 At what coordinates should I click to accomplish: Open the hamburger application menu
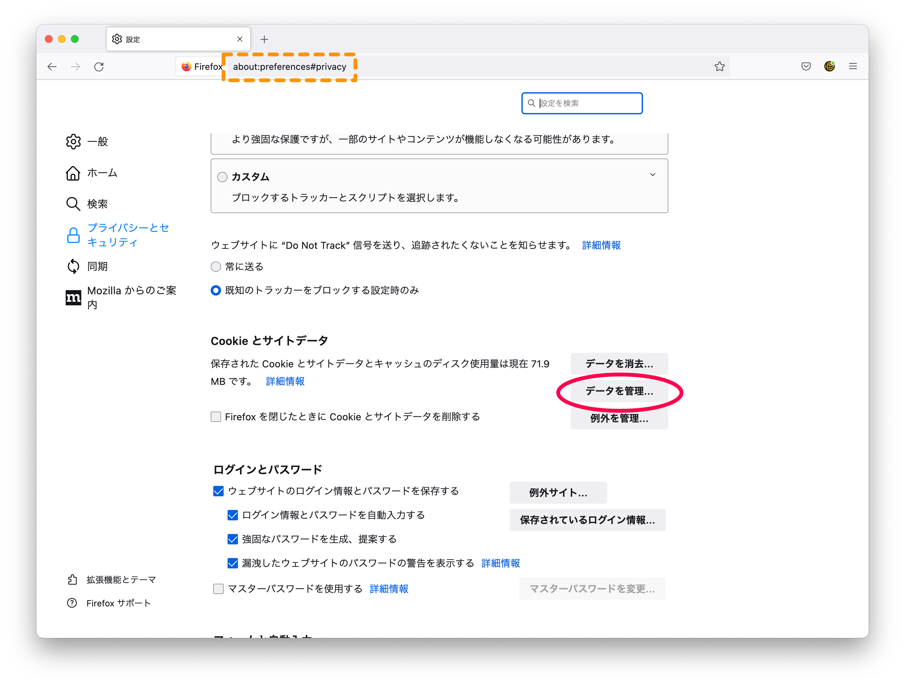853,66
